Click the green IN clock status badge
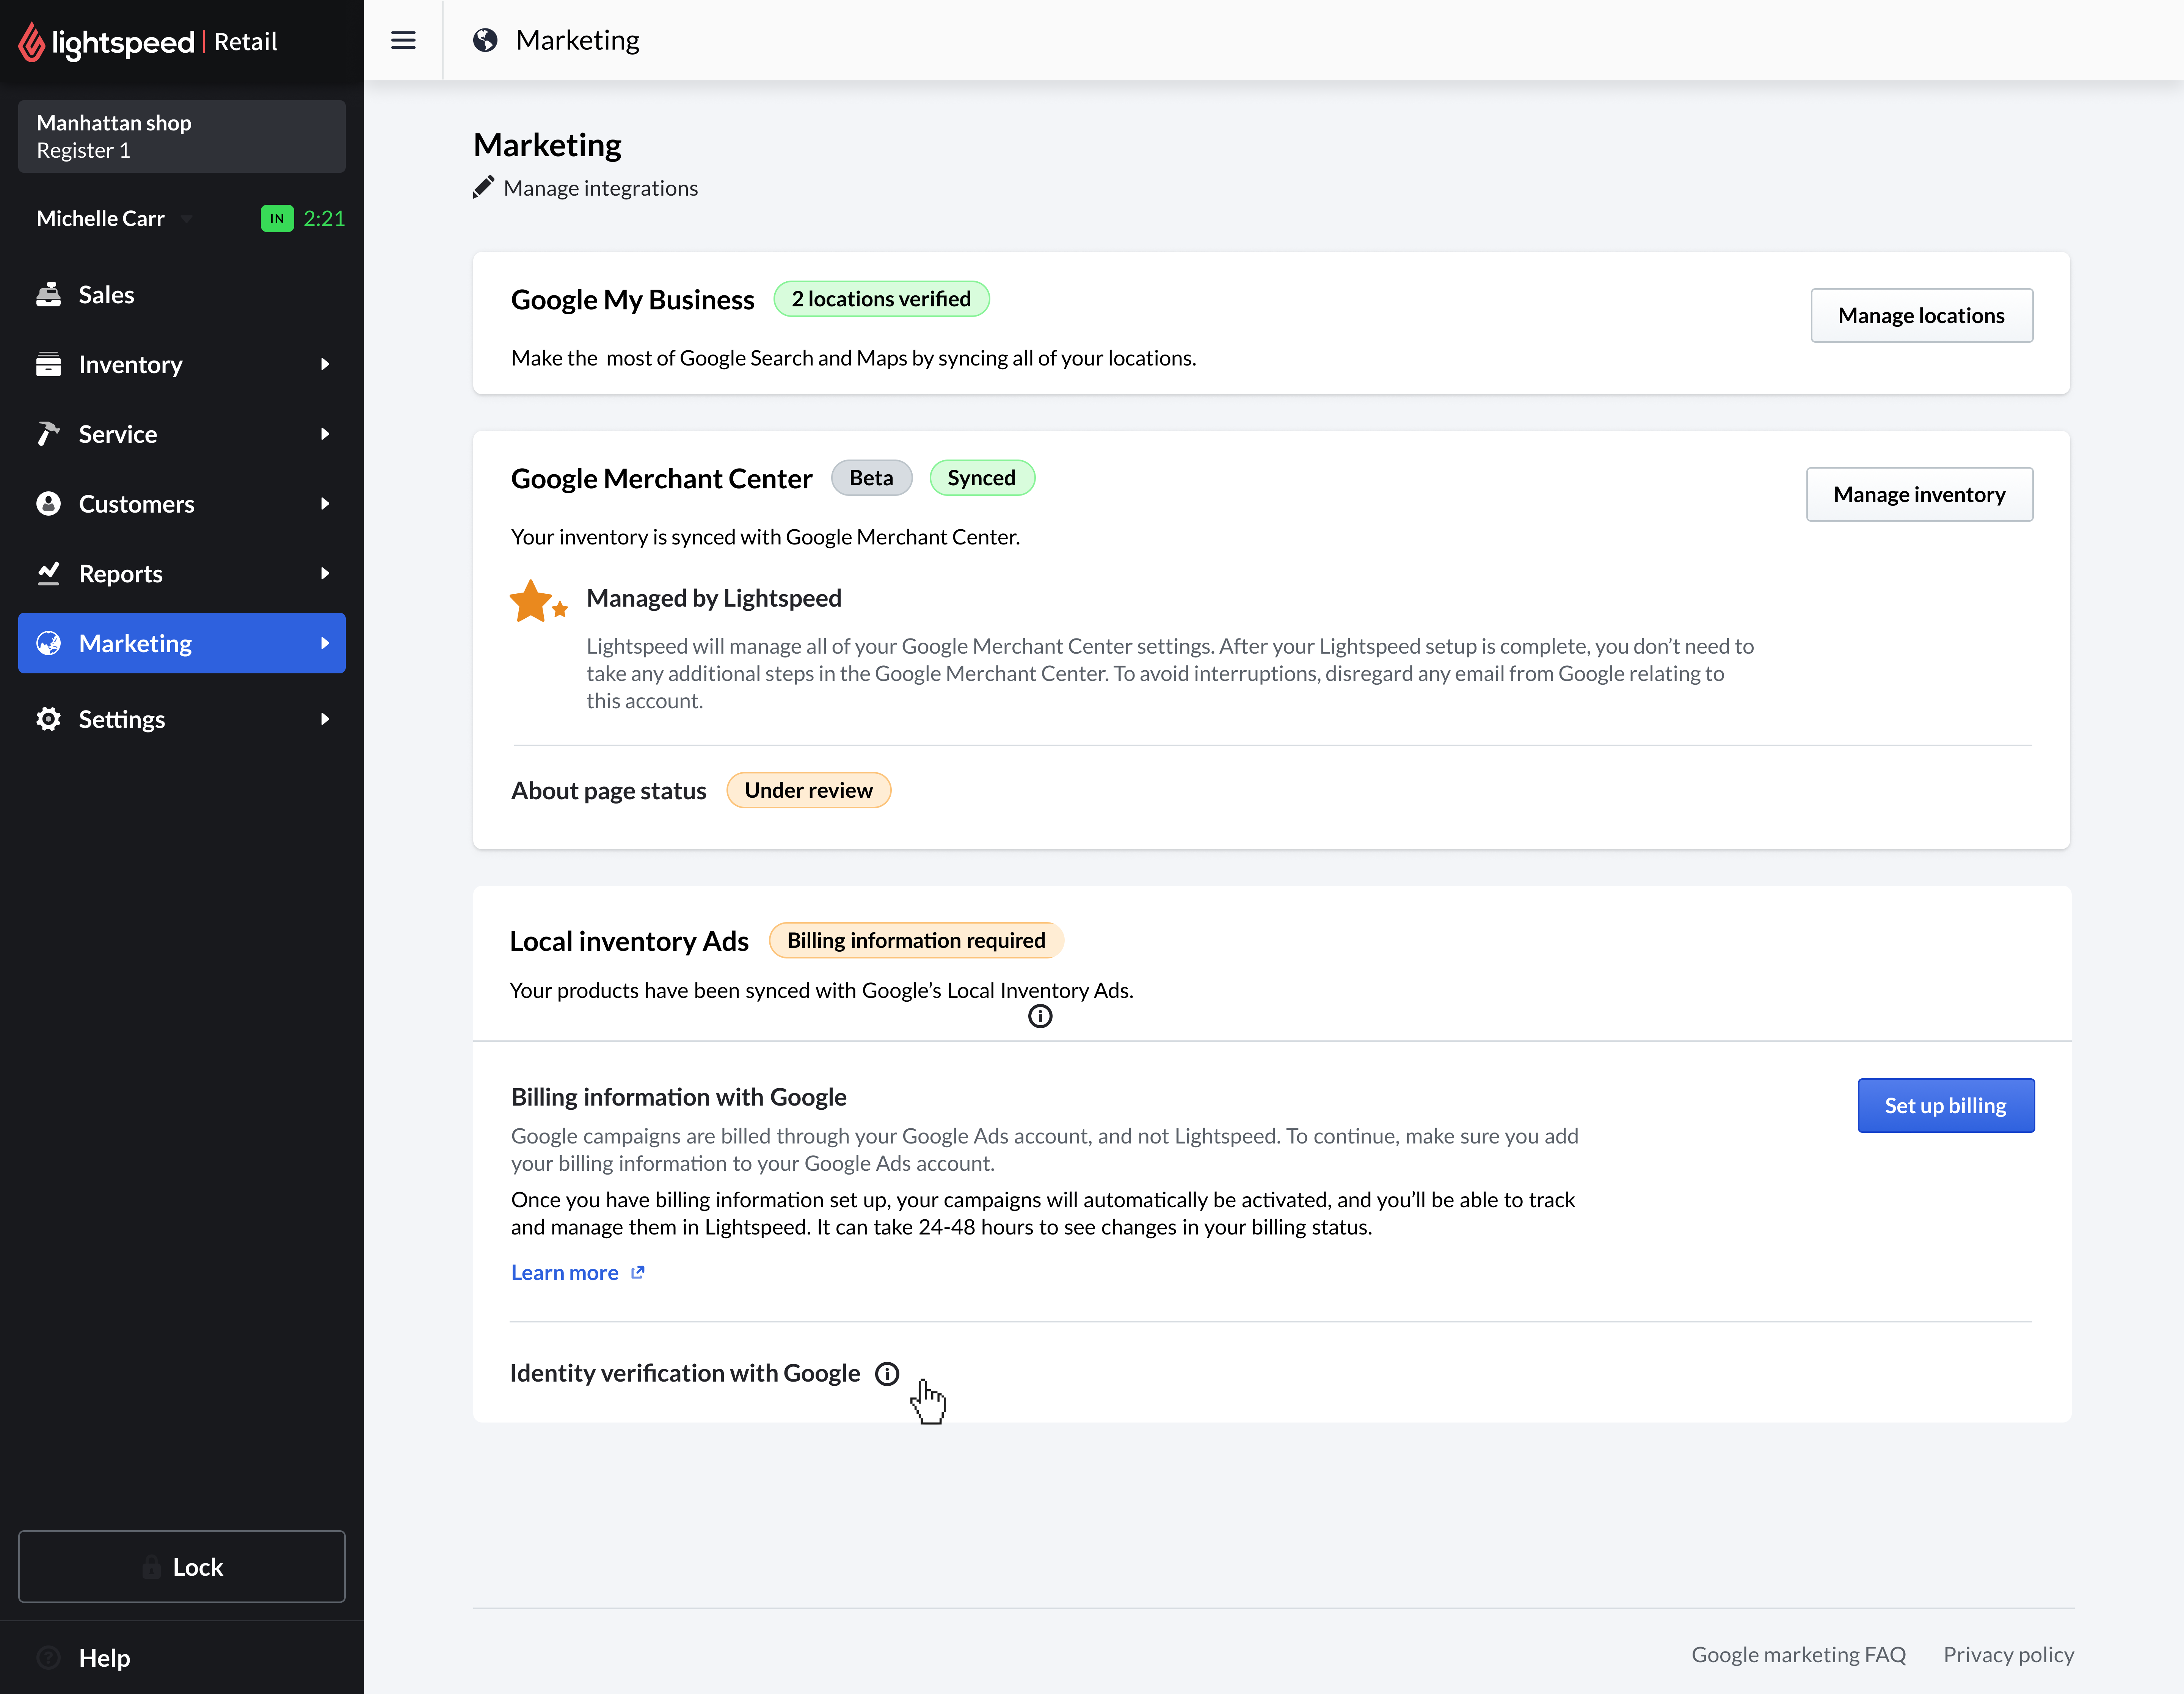Image resolution: width=2184 pixels, height=1694 pixels. coord(277,218)
